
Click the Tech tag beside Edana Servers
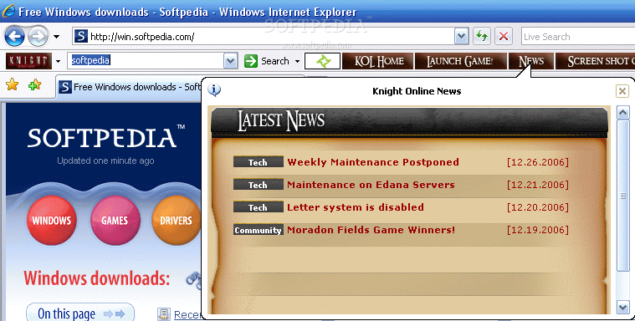(x=258, y=185)
